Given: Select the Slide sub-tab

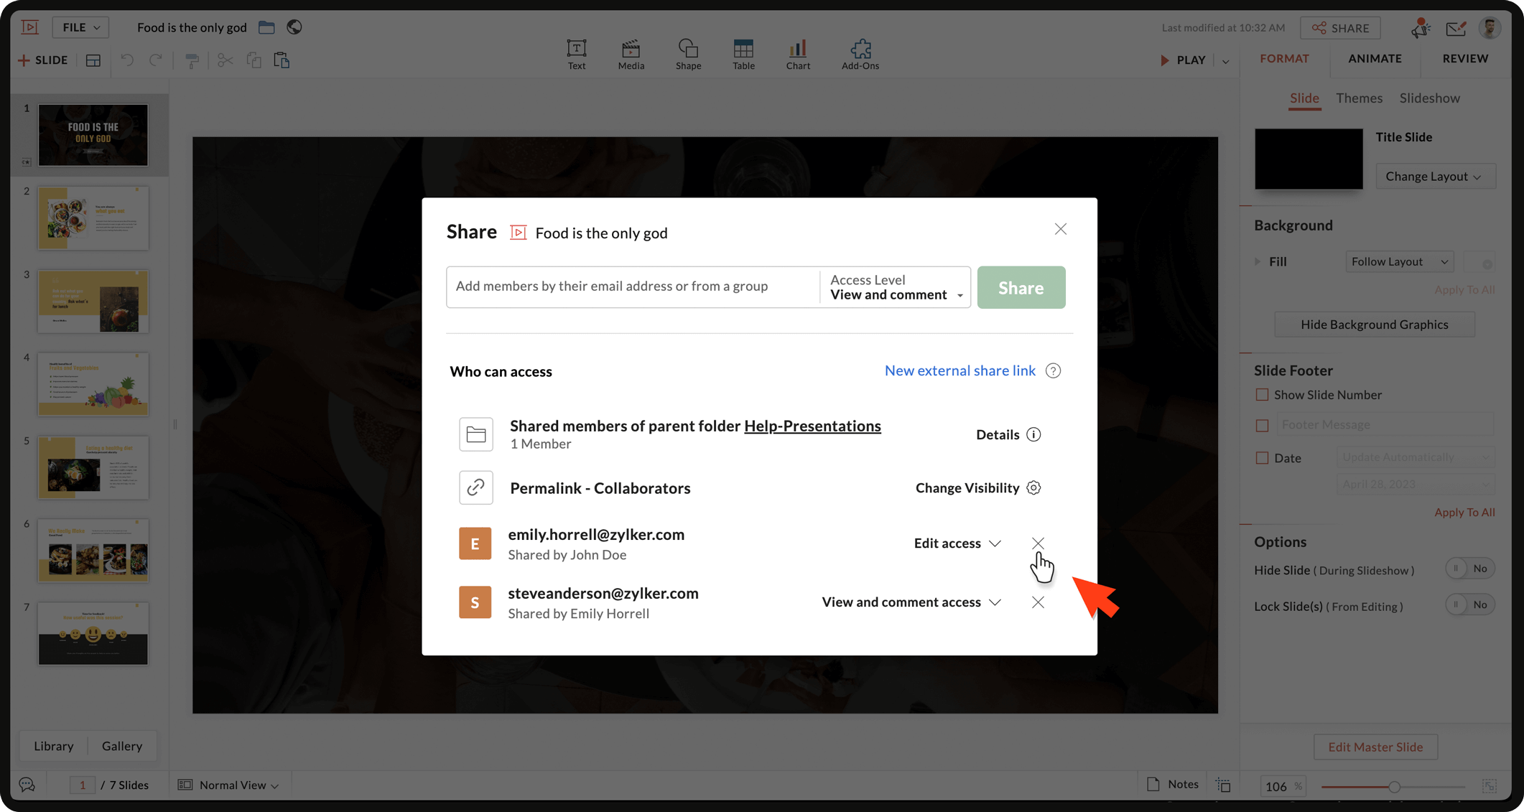Looking at the screenshot, I should [x=1304, y=98].
